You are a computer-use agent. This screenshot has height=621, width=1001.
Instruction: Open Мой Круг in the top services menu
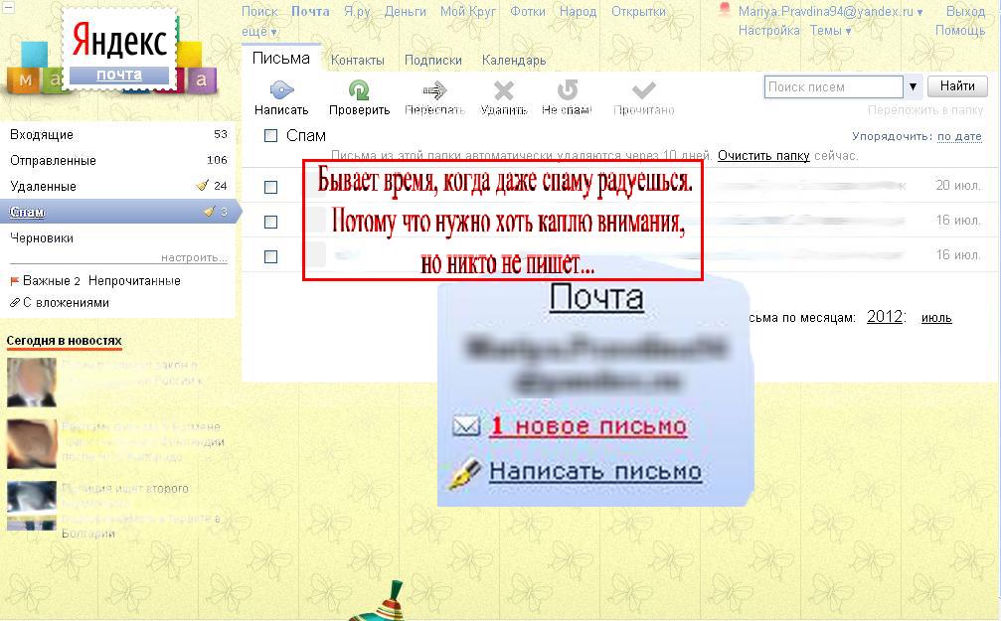(468, 12)
